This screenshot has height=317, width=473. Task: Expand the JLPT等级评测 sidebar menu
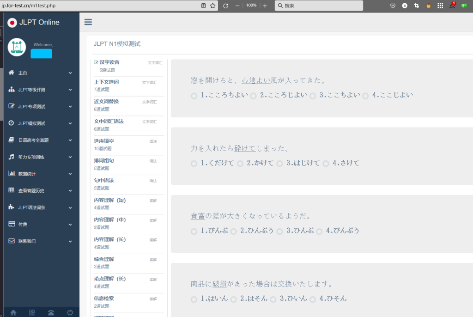[x=40, y=90]
